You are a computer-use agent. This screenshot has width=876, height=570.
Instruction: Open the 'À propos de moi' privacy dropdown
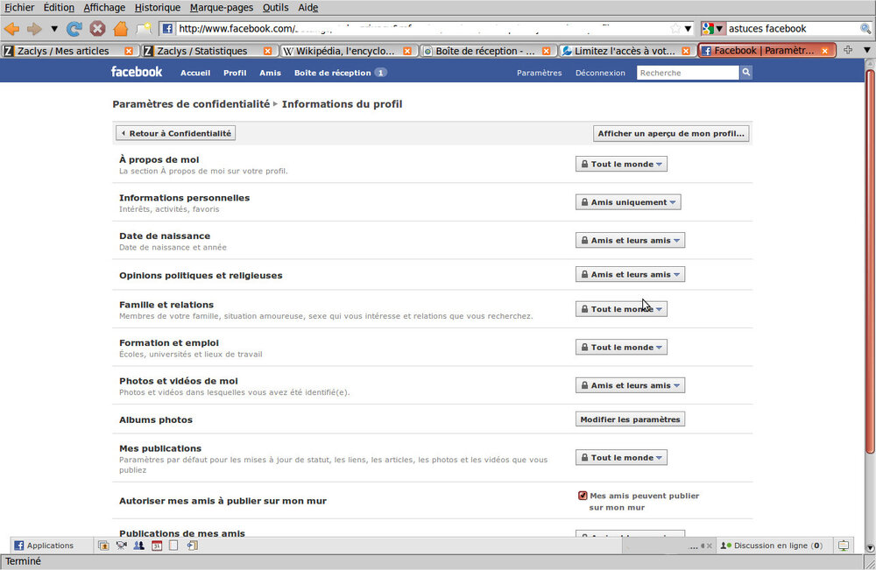tap(621, 165)
